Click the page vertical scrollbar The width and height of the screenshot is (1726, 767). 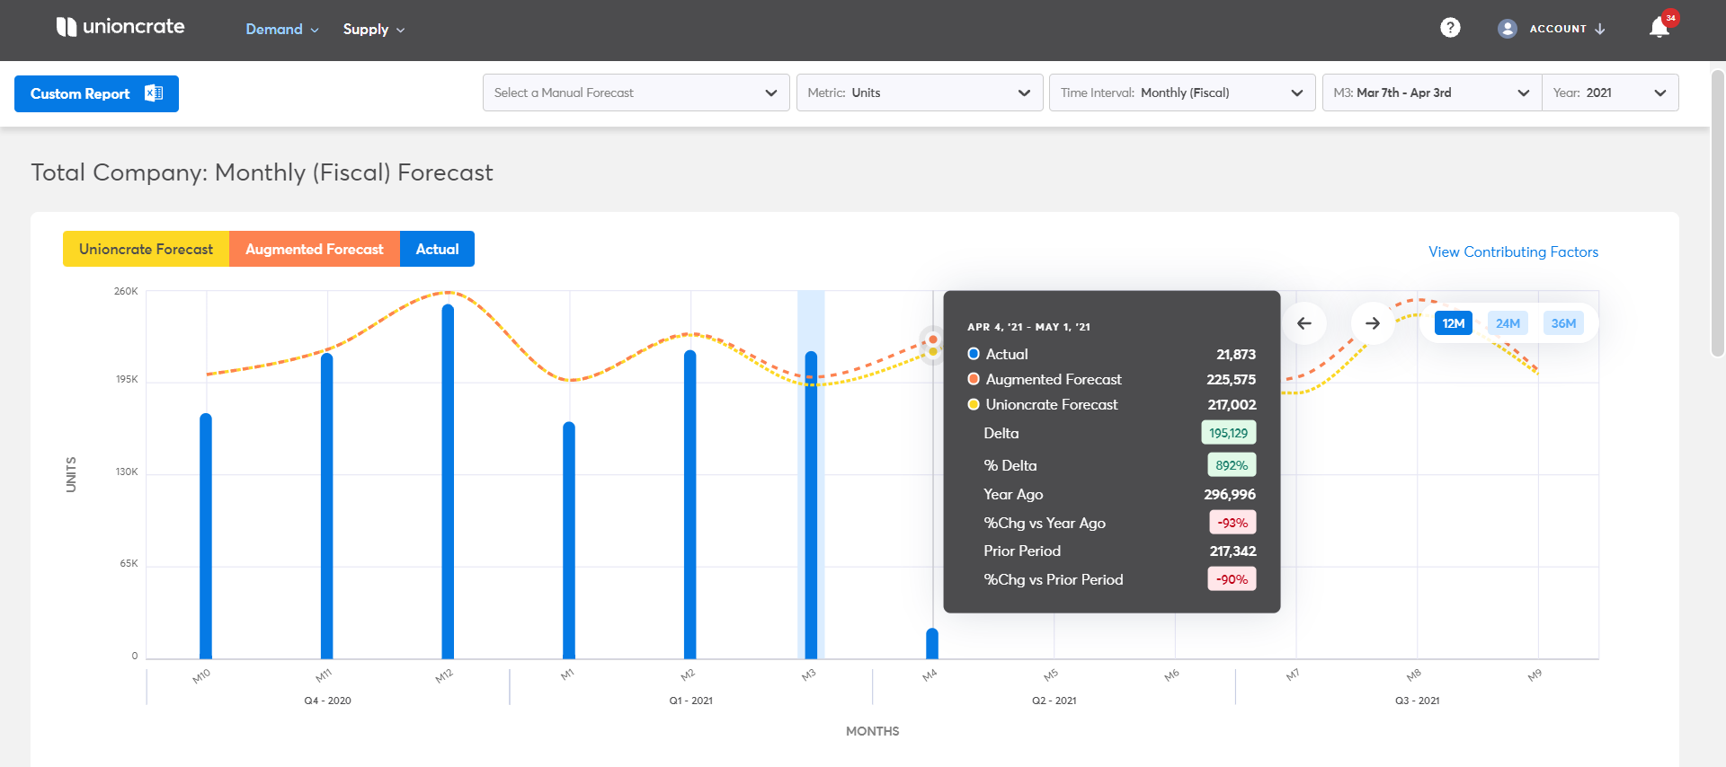[x=1717, y=216]
